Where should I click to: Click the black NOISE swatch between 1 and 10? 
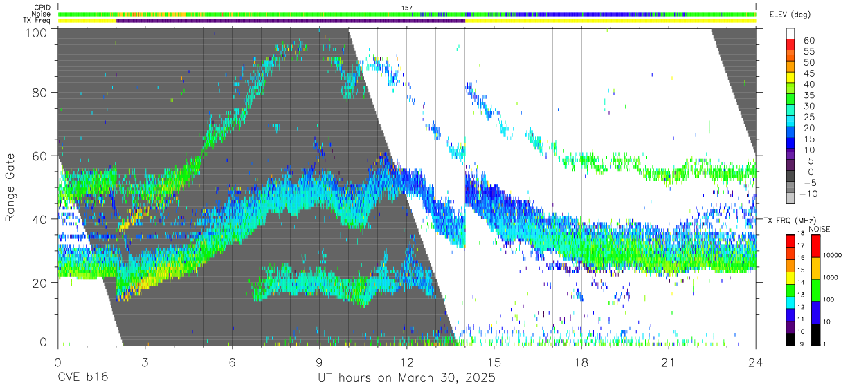tap(815, 334)
